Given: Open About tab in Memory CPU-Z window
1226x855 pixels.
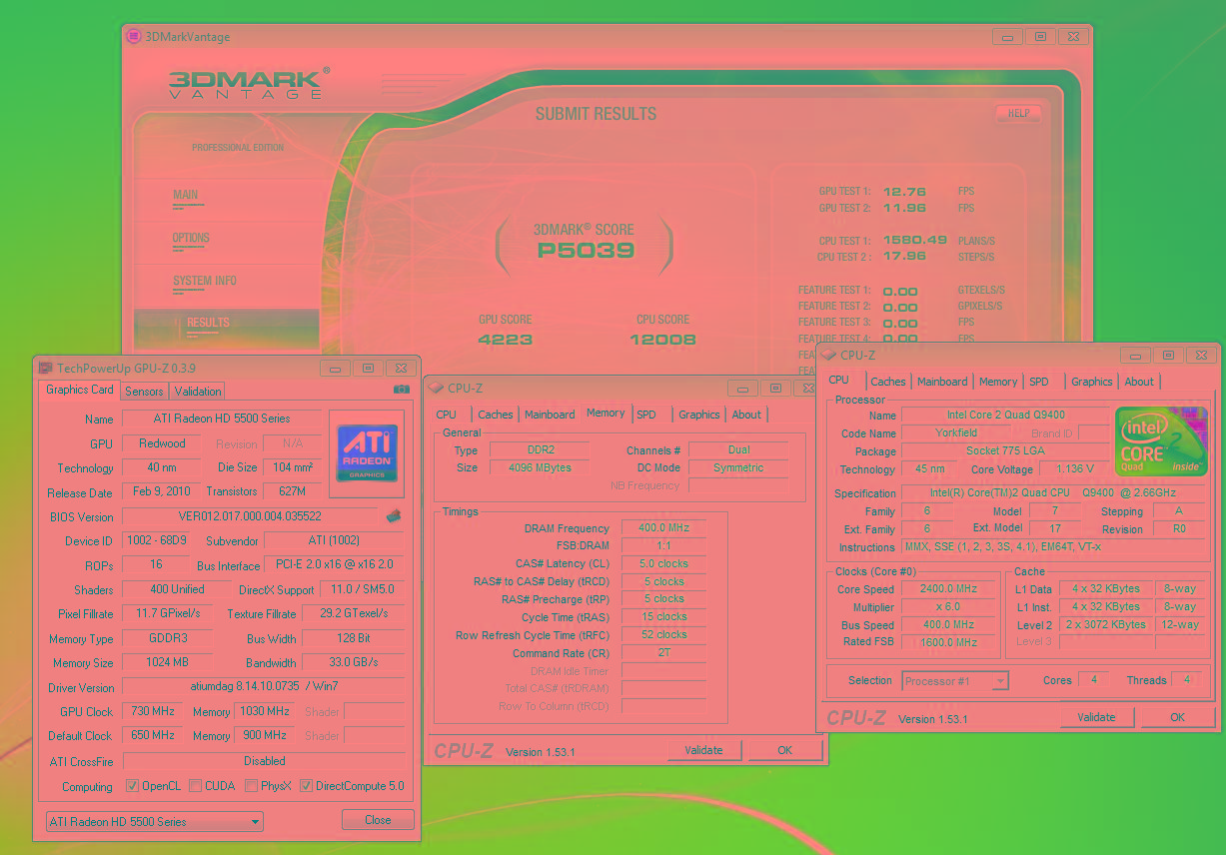Looking at the screenshot, I should [x=746, y=415].
